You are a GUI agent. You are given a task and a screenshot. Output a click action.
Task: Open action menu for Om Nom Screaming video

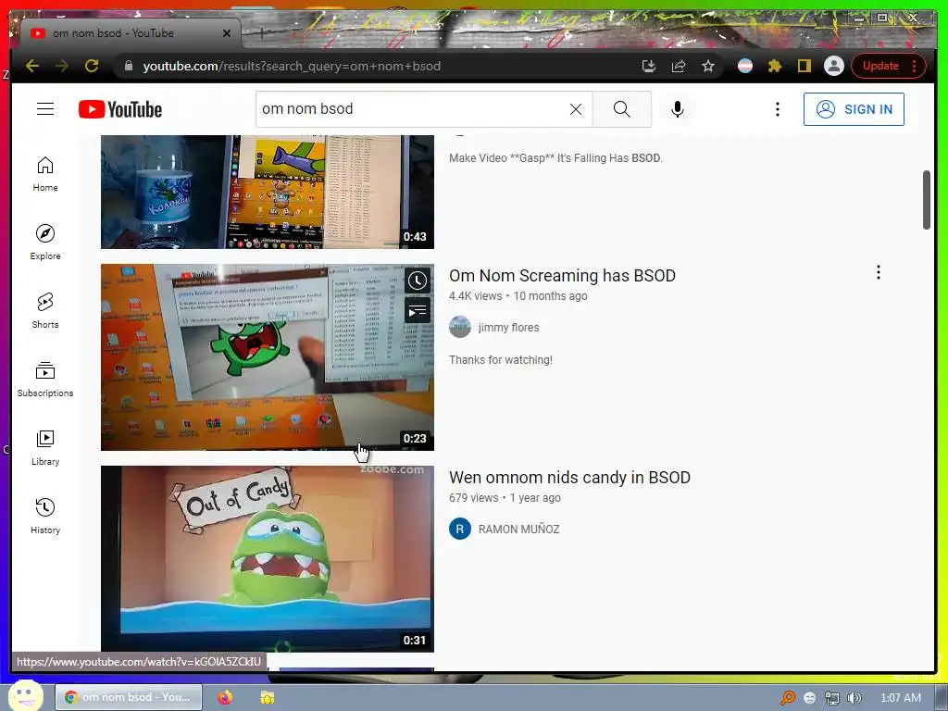pos(878,273)
